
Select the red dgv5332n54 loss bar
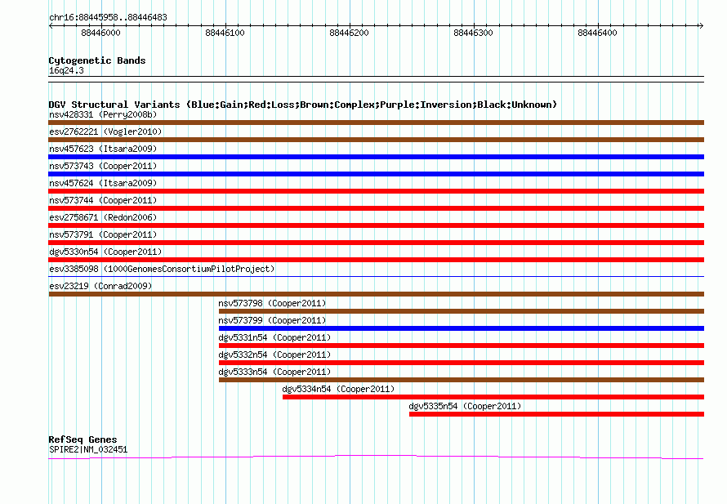pyautogui.click(x=462, y=363)
